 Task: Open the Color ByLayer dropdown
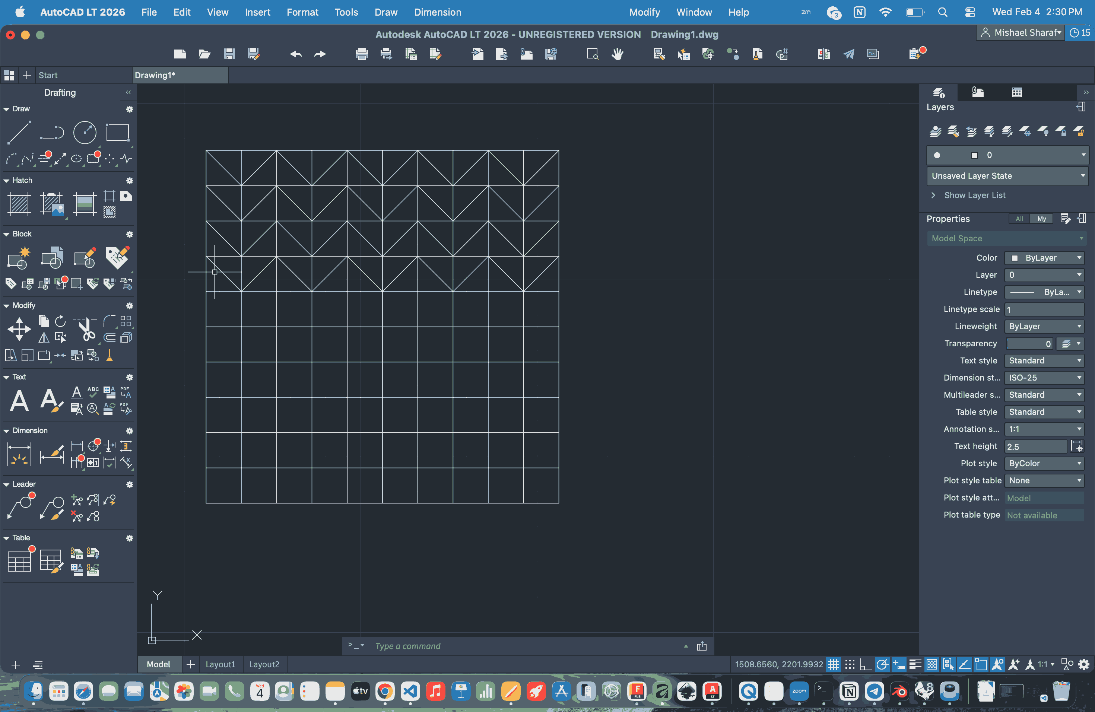point(1044,258)
